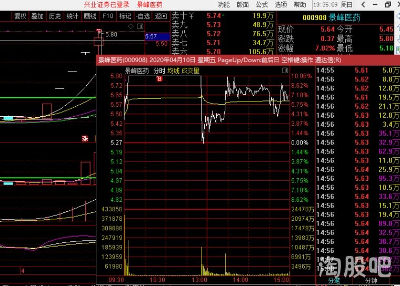This screenshot has width=400, height=286.
Task: Select the 卖十 order row at 5.74
Action: [x=223, y=16]
